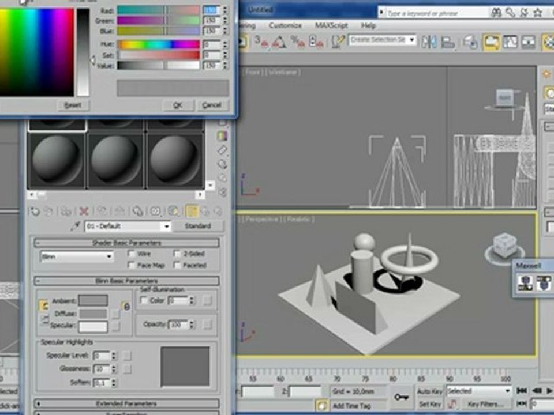Open the Realistic viewport shading label menu
The width and height of the screenshot is (554, 415).
(300, 219)
